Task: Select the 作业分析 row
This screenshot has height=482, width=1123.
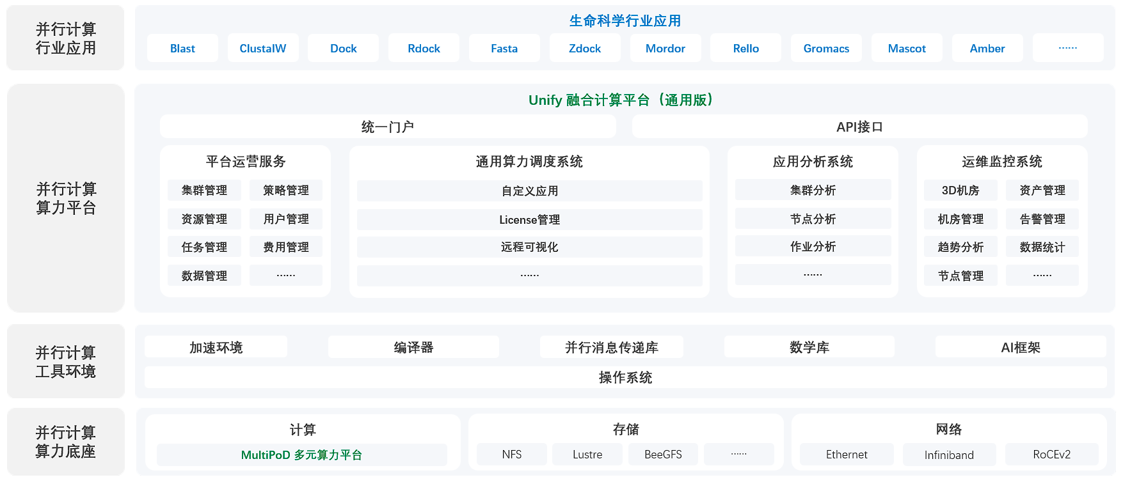Action: [813, 246]
